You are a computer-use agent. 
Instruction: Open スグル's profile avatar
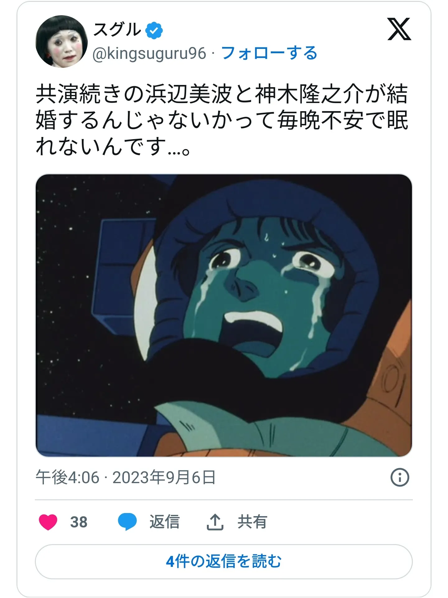[62, 41]
